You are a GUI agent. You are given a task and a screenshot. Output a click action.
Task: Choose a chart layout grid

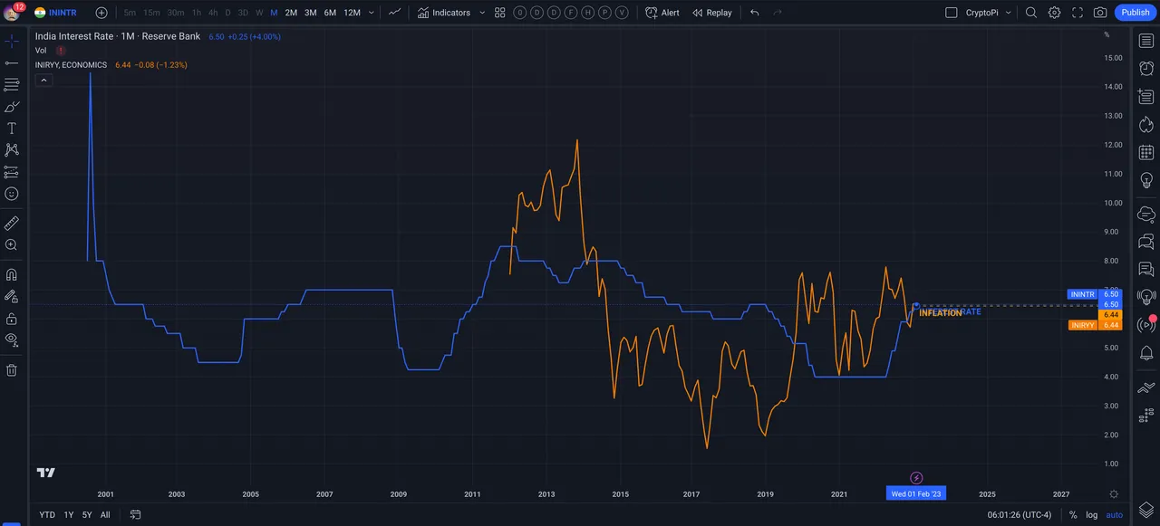[x=951, y=13]
